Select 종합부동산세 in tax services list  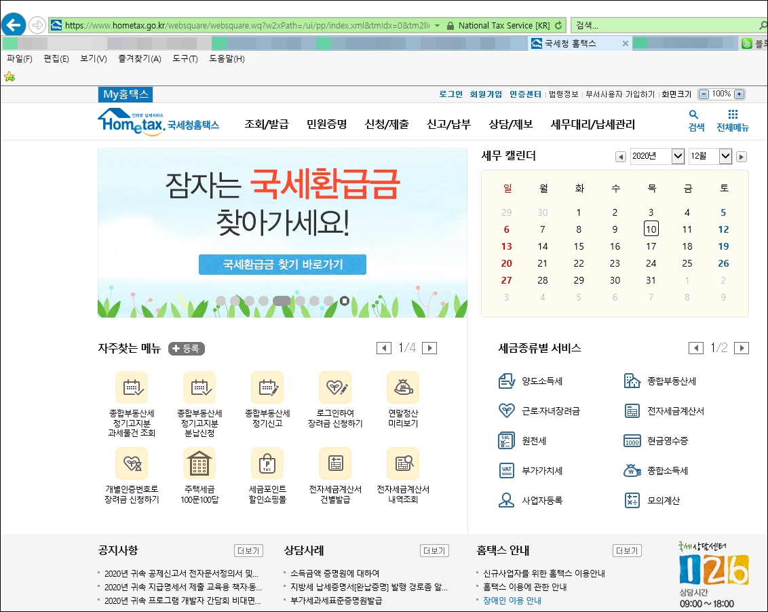tap(659, 381)
